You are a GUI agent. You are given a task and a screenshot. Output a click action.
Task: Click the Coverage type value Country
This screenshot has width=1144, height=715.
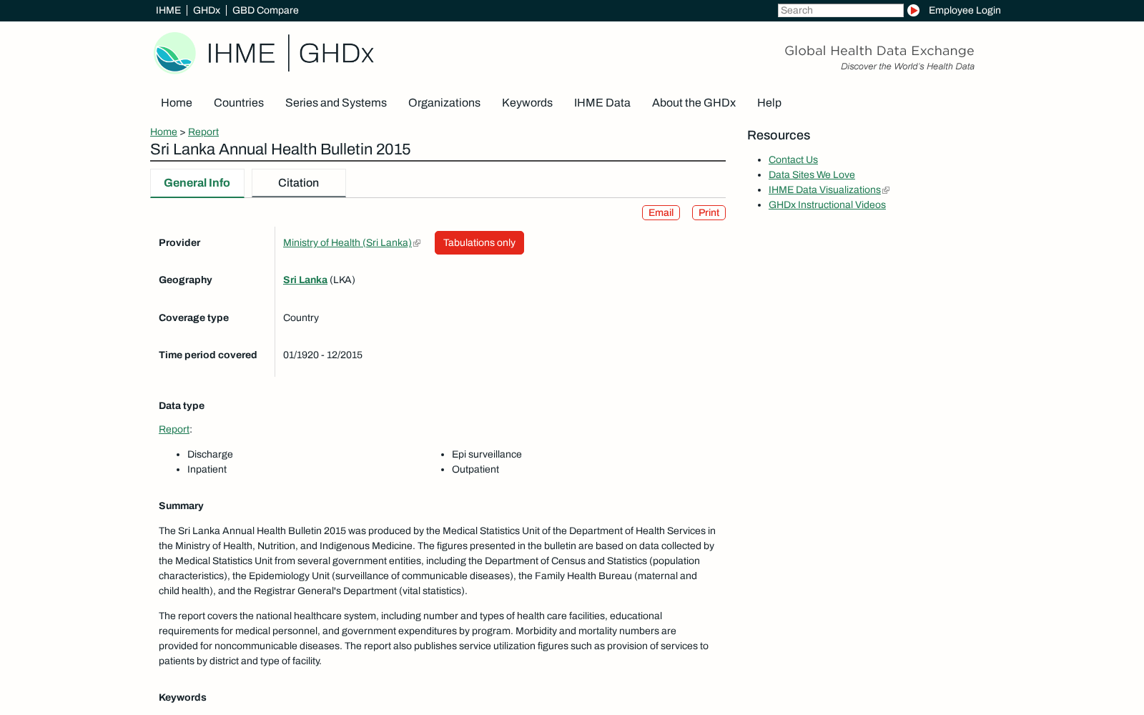tap(301, 318)
